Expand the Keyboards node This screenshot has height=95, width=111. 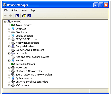point(9,53)
